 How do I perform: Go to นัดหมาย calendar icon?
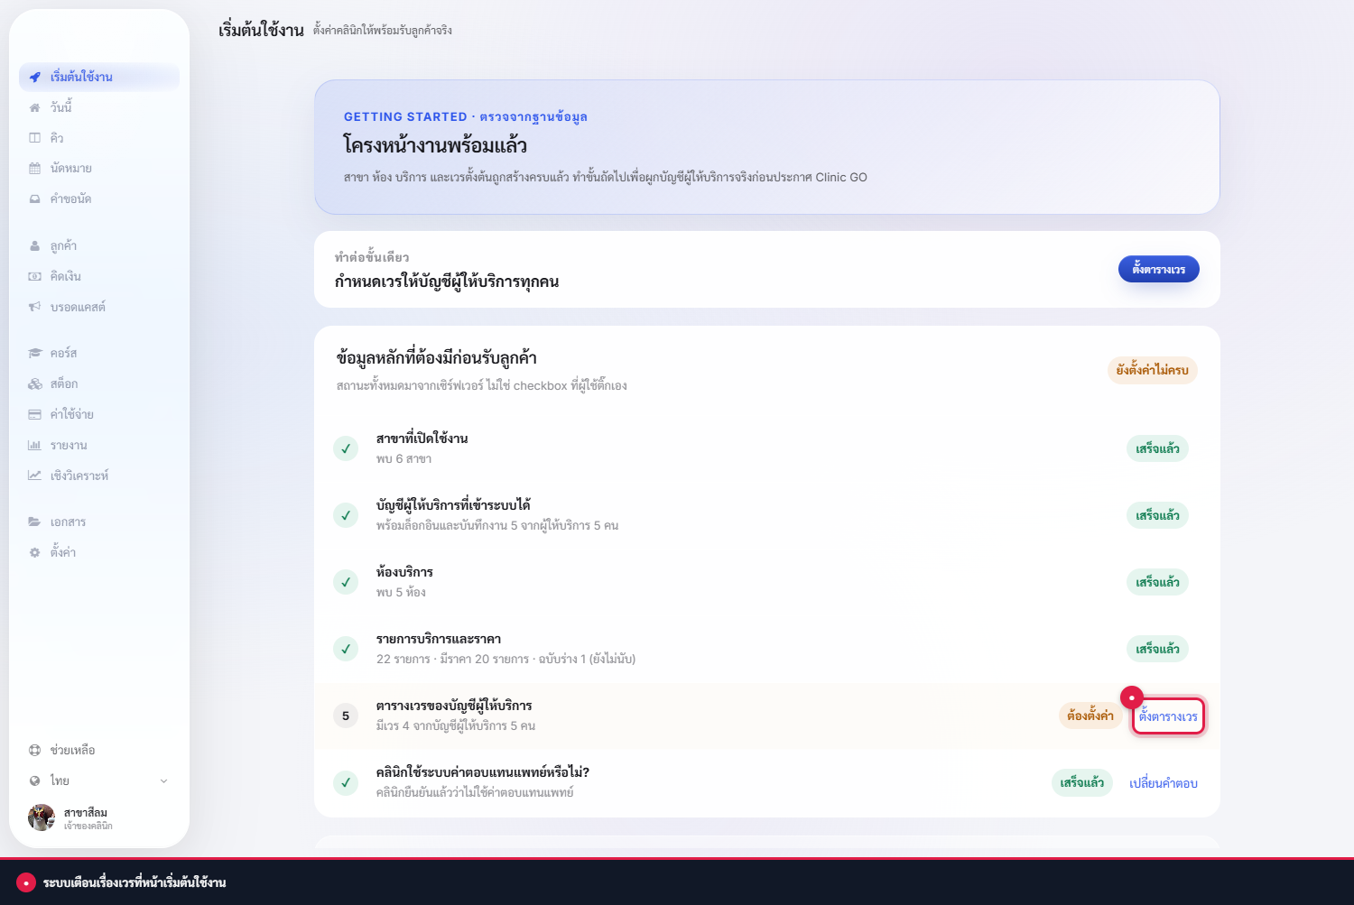point(34,169)
